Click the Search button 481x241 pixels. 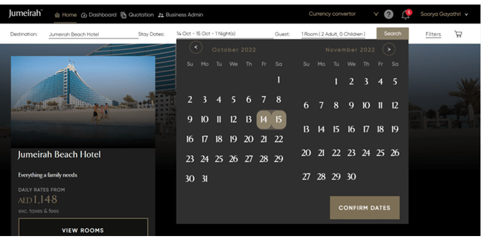(392, 33)
